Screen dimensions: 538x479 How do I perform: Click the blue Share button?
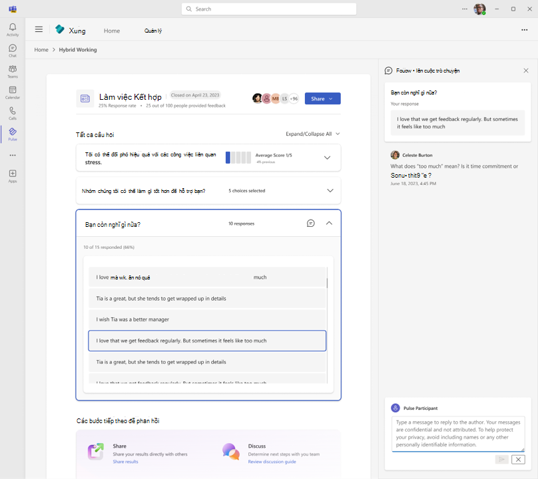[322, 98]
